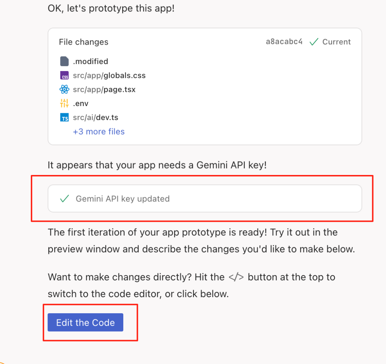
Task: Click the CSS file icon next to globals.css
Action: click(x=64, y=75)
